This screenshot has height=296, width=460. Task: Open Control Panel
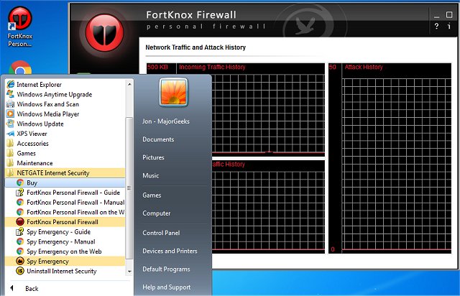tap(161, 233)
